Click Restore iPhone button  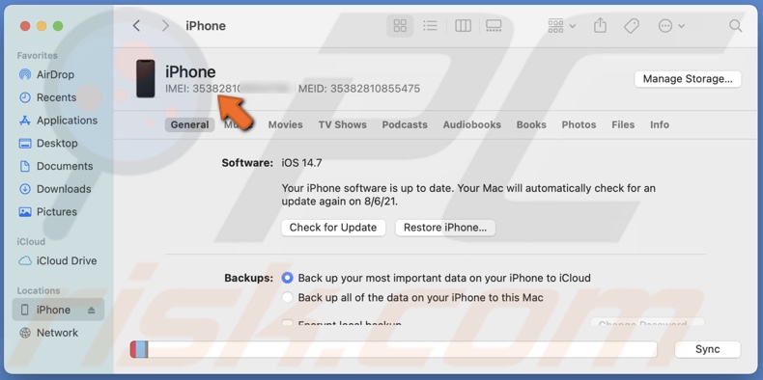pos(445,228)
